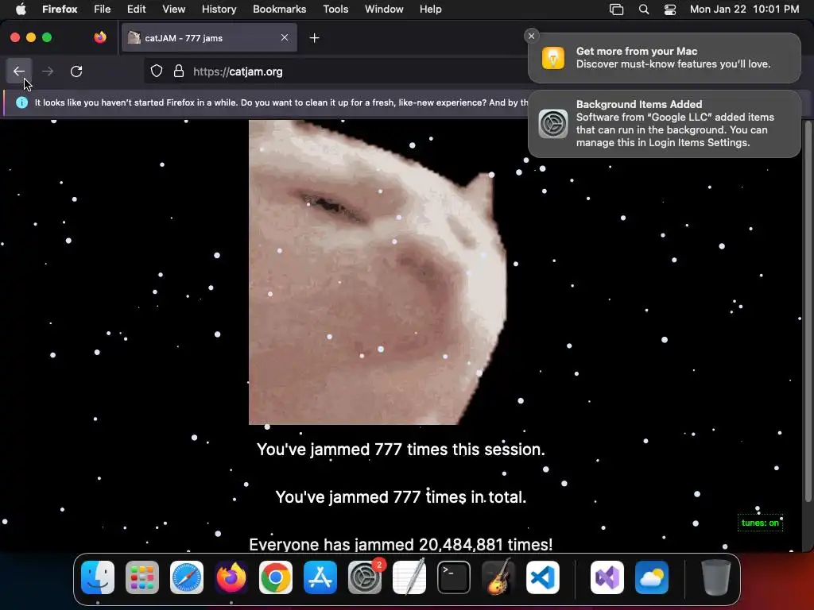
Task: Click the forward navigation arrow
Action: (48, 71)
